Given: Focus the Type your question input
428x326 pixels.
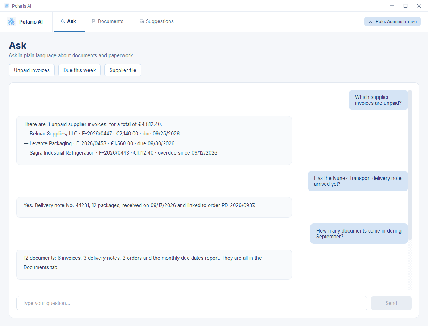Looking at the screenshot, I should click(x=192, y=303).
